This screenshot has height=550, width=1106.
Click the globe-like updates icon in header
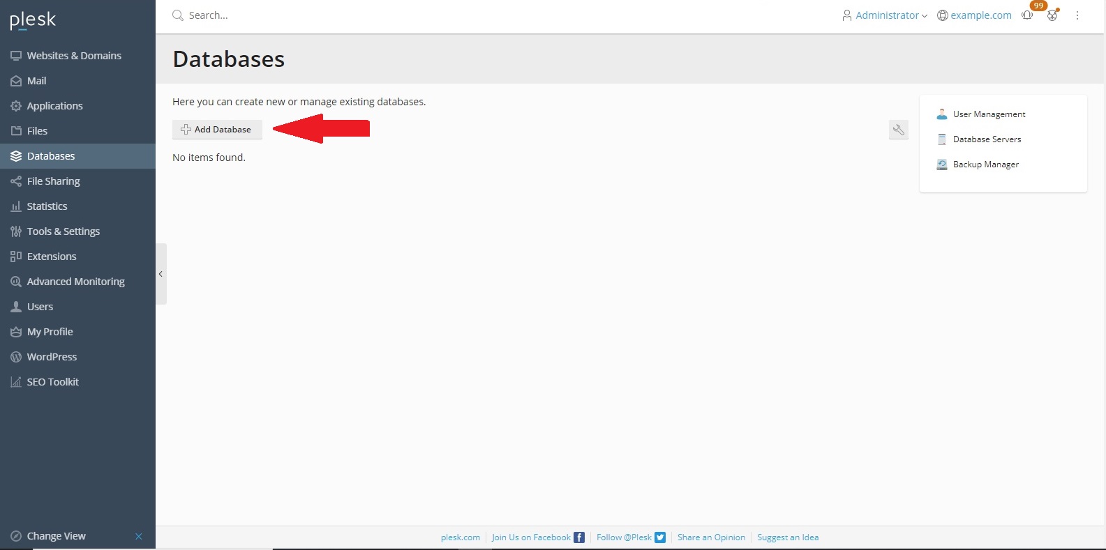pos(1052,15)
